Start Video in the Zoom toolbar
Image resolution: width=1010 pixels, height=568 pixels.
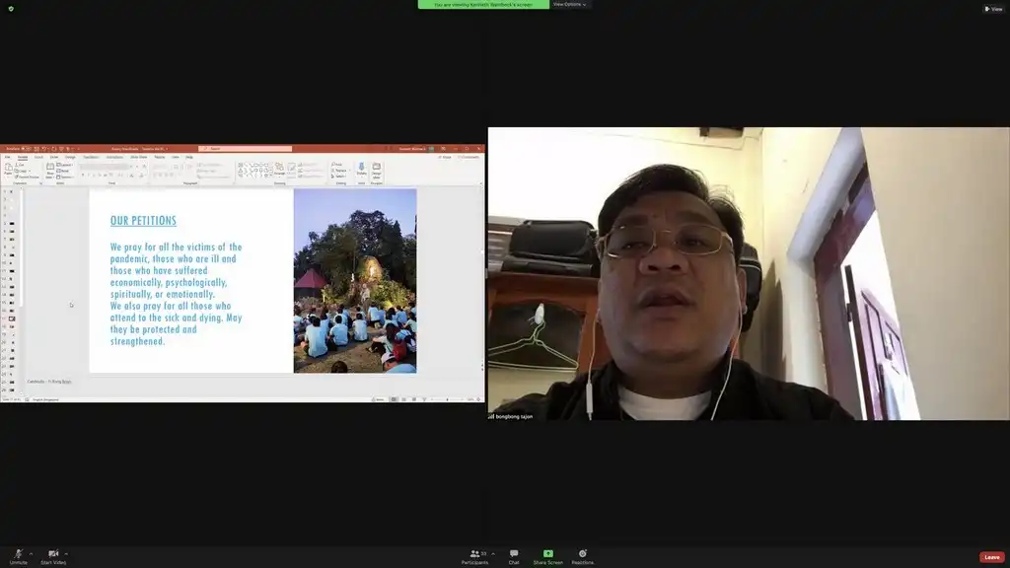point(53,557)
